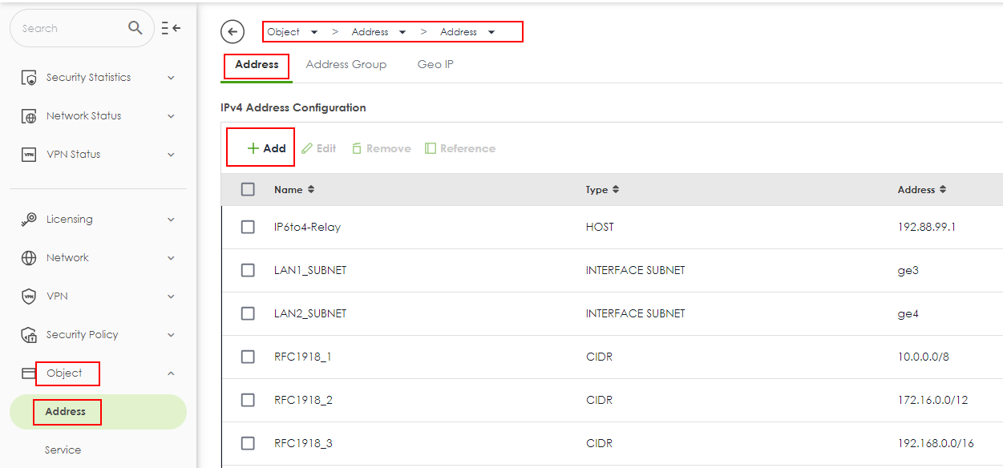Select Service in the sidebar

63,450
